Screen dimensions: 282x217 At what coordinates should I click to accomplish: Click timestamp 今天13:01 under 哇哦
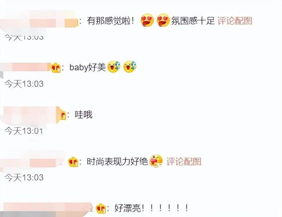pyautogui.click(x=24, y=131)
